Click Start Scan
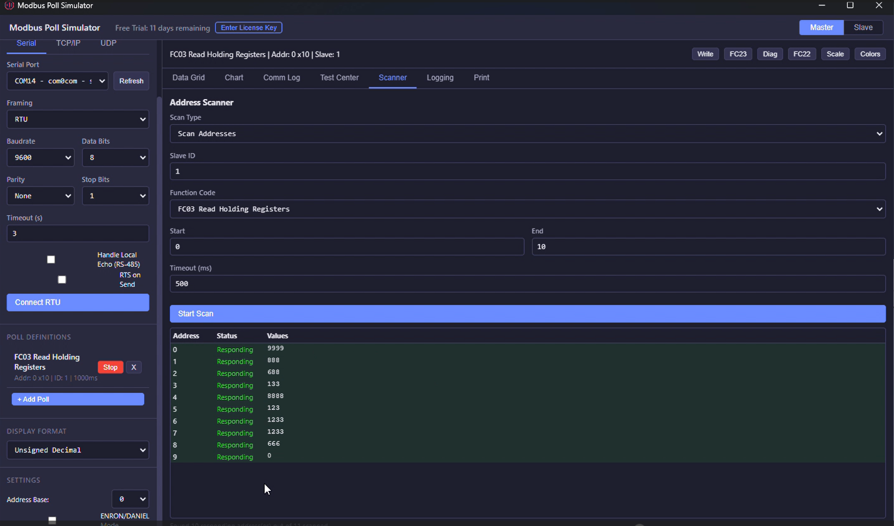The height and width of the screenshot is (526, 894). click(527, 314)
